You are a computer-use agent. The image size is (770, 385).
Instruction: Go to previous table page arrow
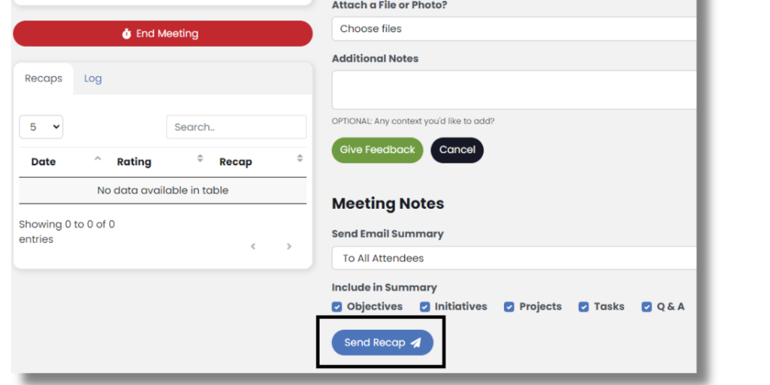pyautogui.click(x=253, y=247)
